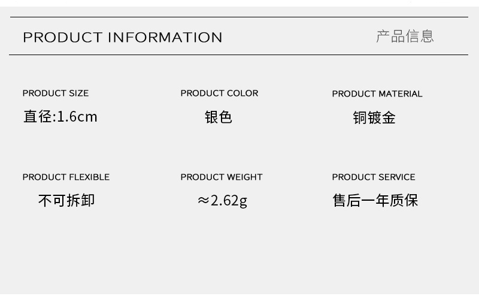Click the word SIZE in PRODUCT SIZE
The width and height of the screenshot is (479, 302).
pos(79,93)
